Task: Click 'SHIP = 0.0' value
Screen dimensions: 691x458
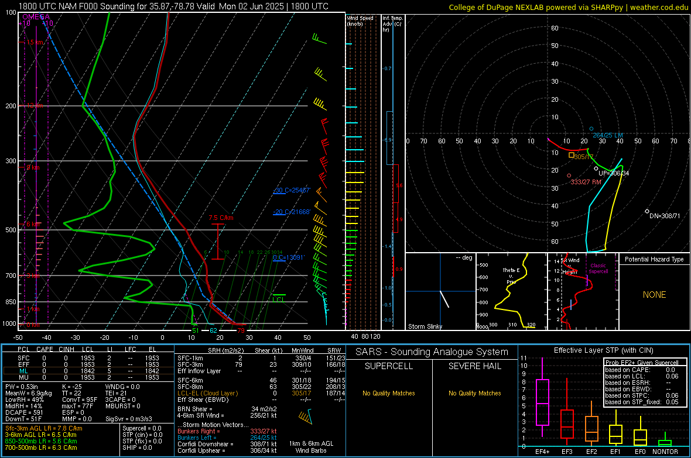Action: point(137,447)
